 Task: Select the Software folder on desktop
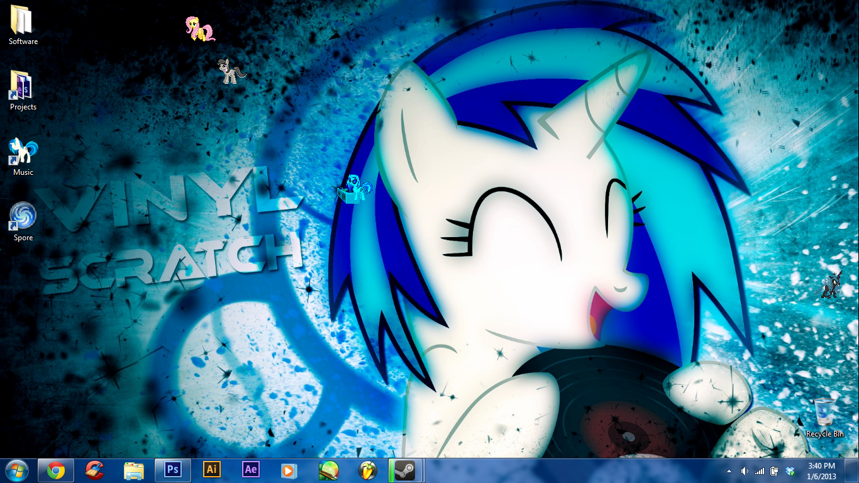[23, 25]
